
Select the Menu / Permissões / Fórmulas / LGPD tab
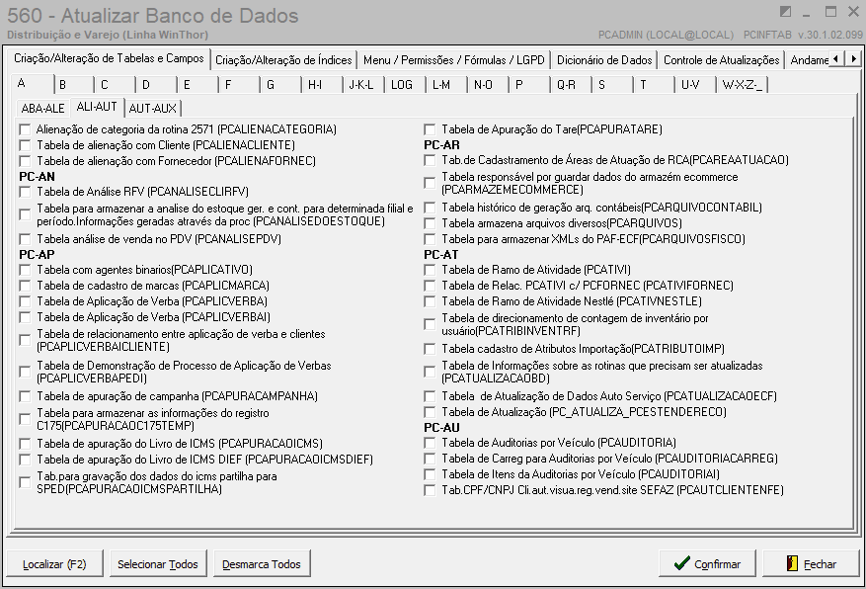tap(454, 60)
